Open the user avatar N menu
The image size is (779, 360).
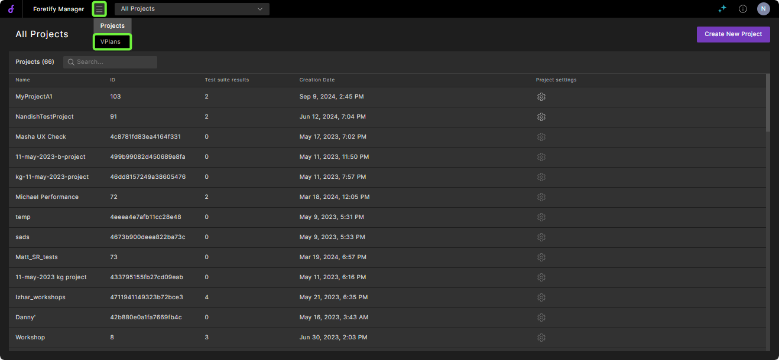[764, 9]
